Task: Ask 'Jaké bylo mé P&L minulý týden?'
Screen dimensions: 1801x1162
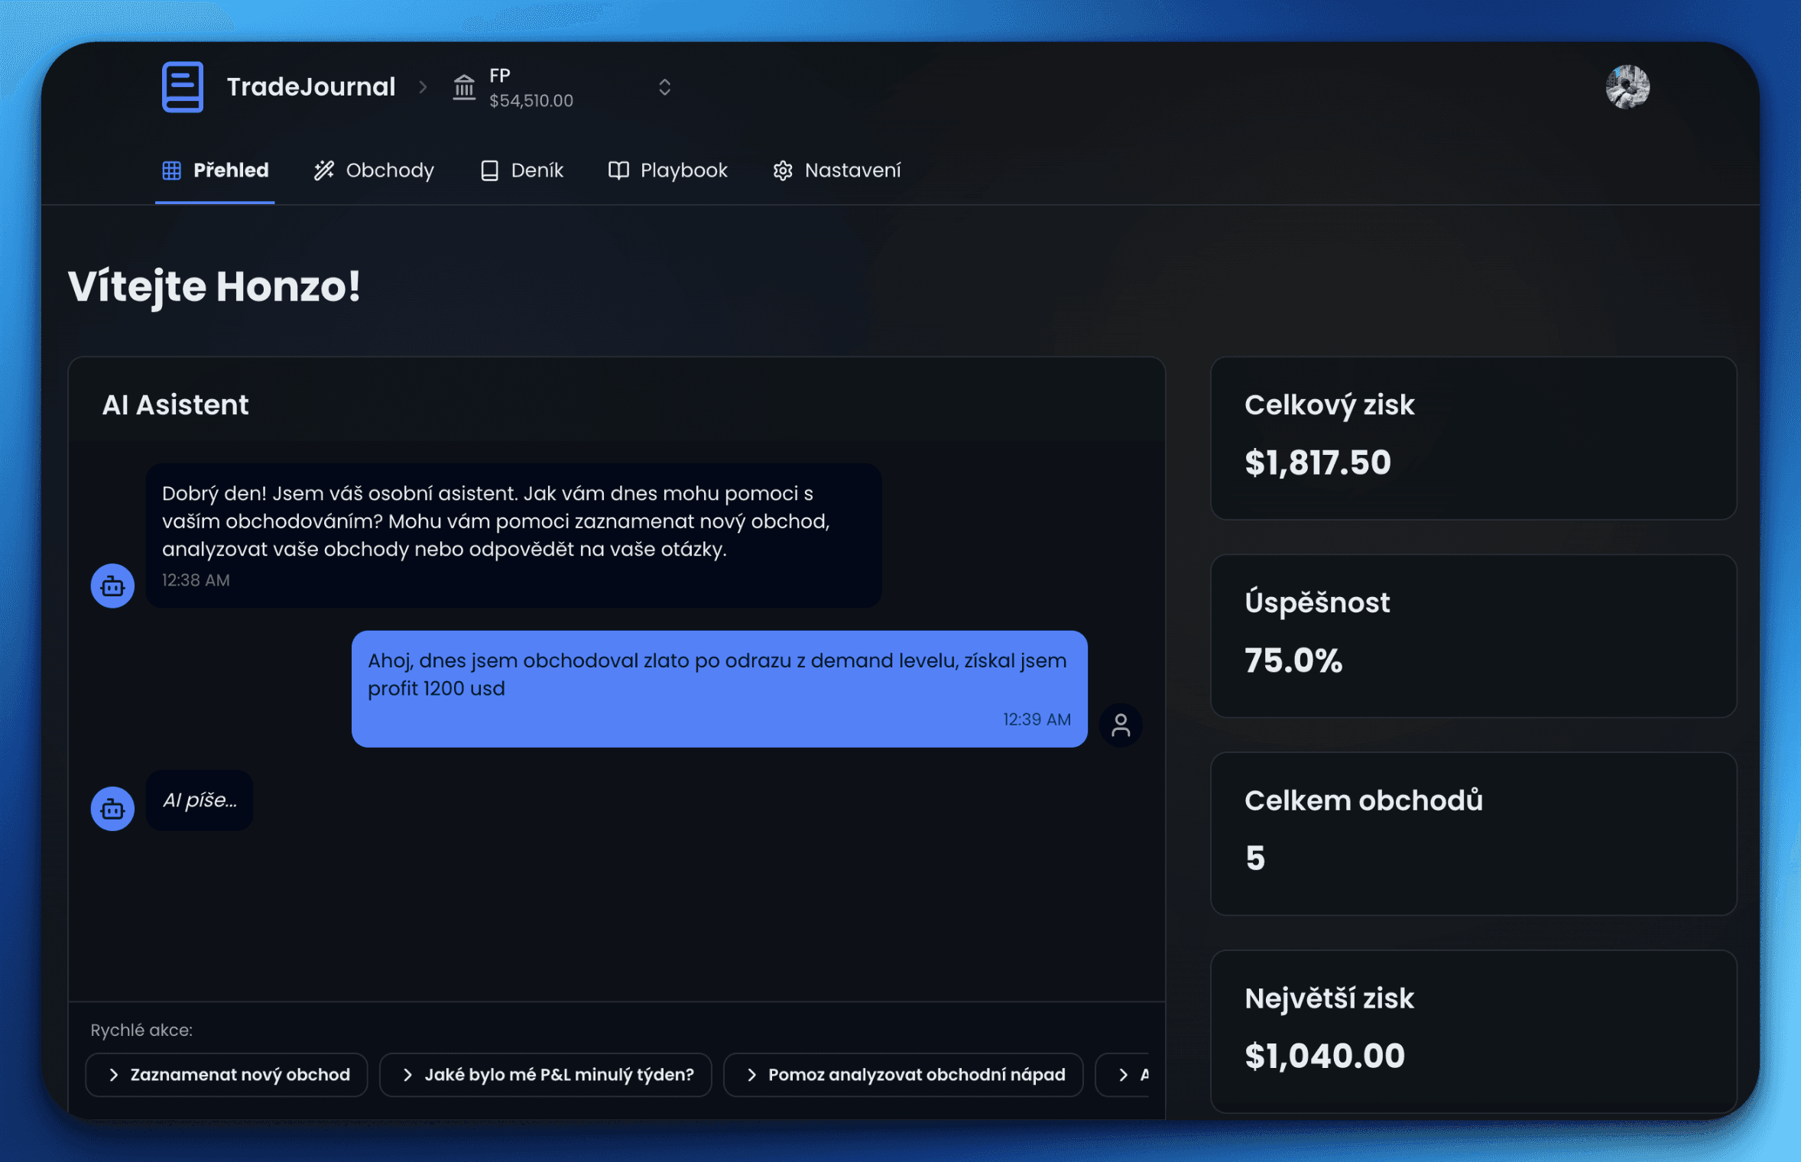Action: tap(546, 1074)
